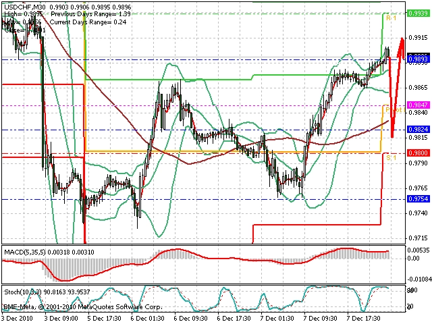Click the R 1 resistance label
The height and width of the screenshot is (324, 432).
pos(391,18)
